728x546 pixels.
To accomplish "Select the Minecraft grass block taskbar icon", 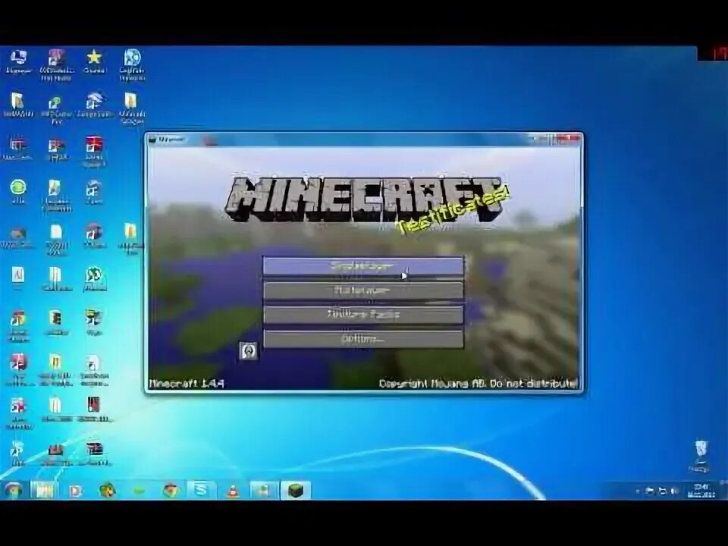I will [x=296, y=491].
